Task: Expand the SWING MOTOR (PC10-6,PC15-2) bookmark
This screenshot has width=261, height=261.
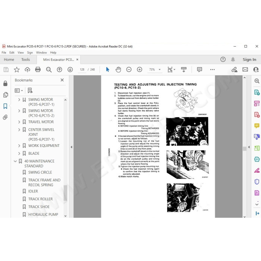Action: pos(19,111)
